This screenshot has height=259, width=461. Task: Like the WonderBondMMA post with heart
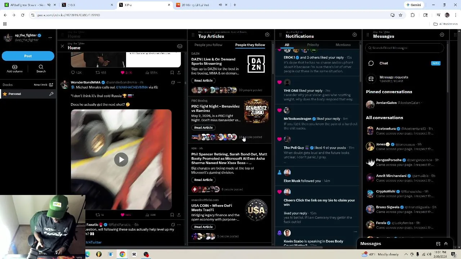click(126, 215)
